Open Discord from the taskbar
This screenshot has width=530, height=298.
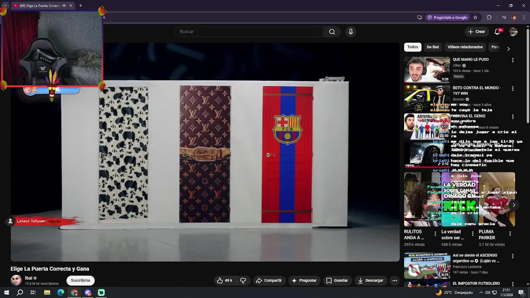[88, 293]
